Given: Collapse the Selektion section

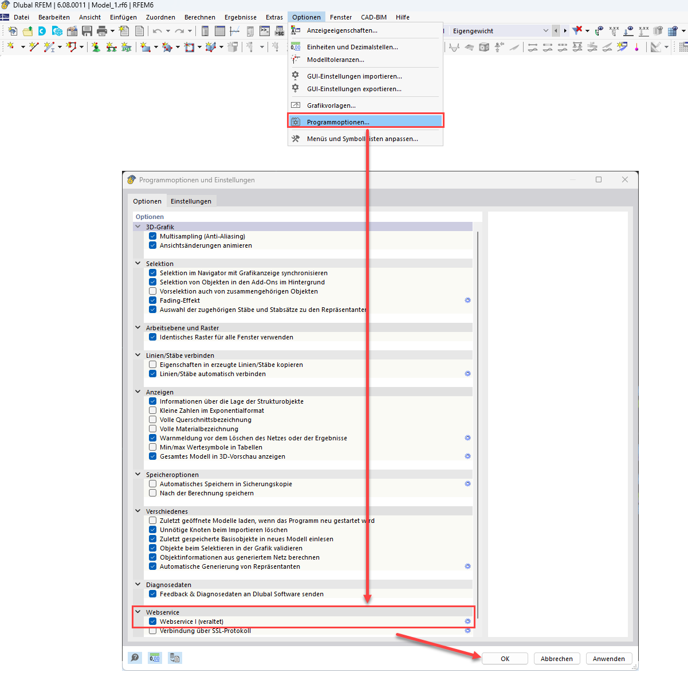Looking at the screenshot, I should [x=138, y=264].
